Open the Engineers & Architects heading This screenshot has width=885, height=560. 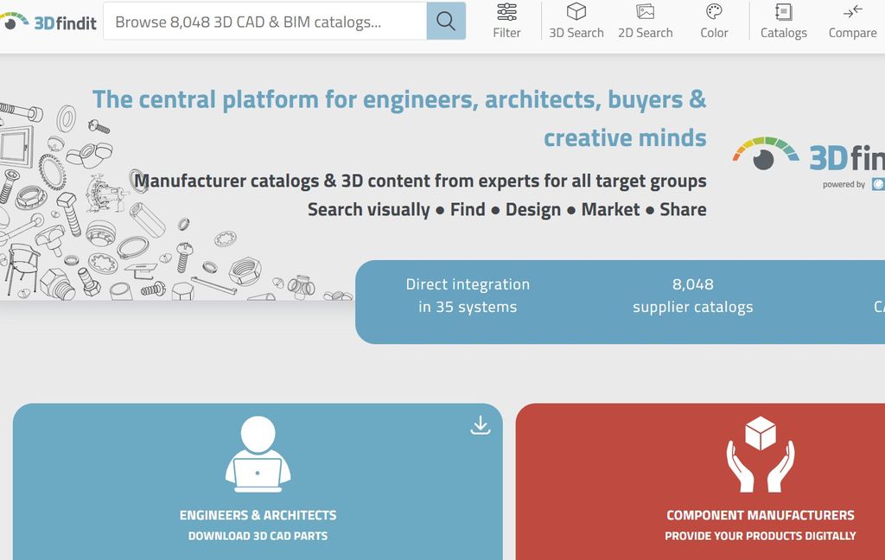click(258, 515)
